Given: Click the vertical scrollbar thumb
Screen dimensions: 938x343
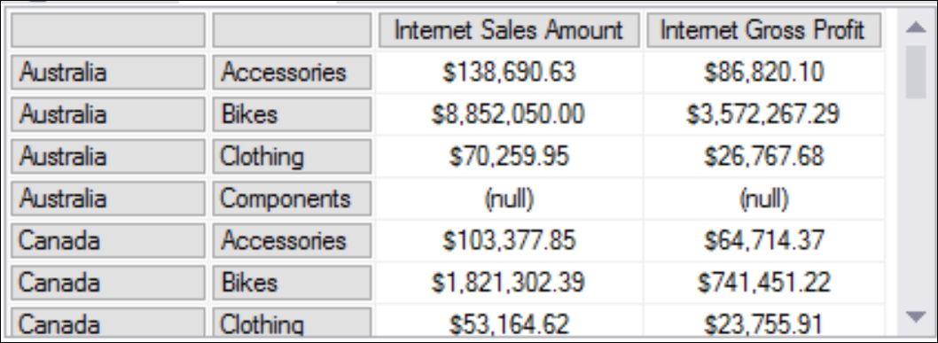Looking at the screenshot, I should point(915,72).
